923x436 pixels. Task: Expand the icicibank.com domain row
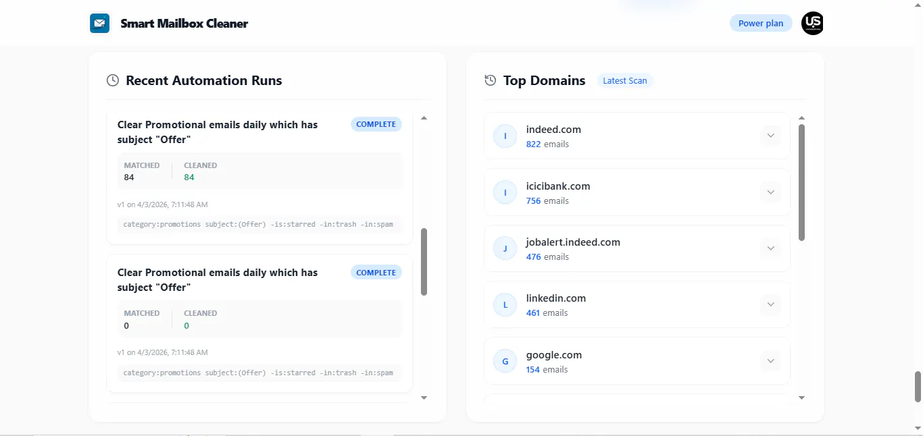(x=770, y=193)
